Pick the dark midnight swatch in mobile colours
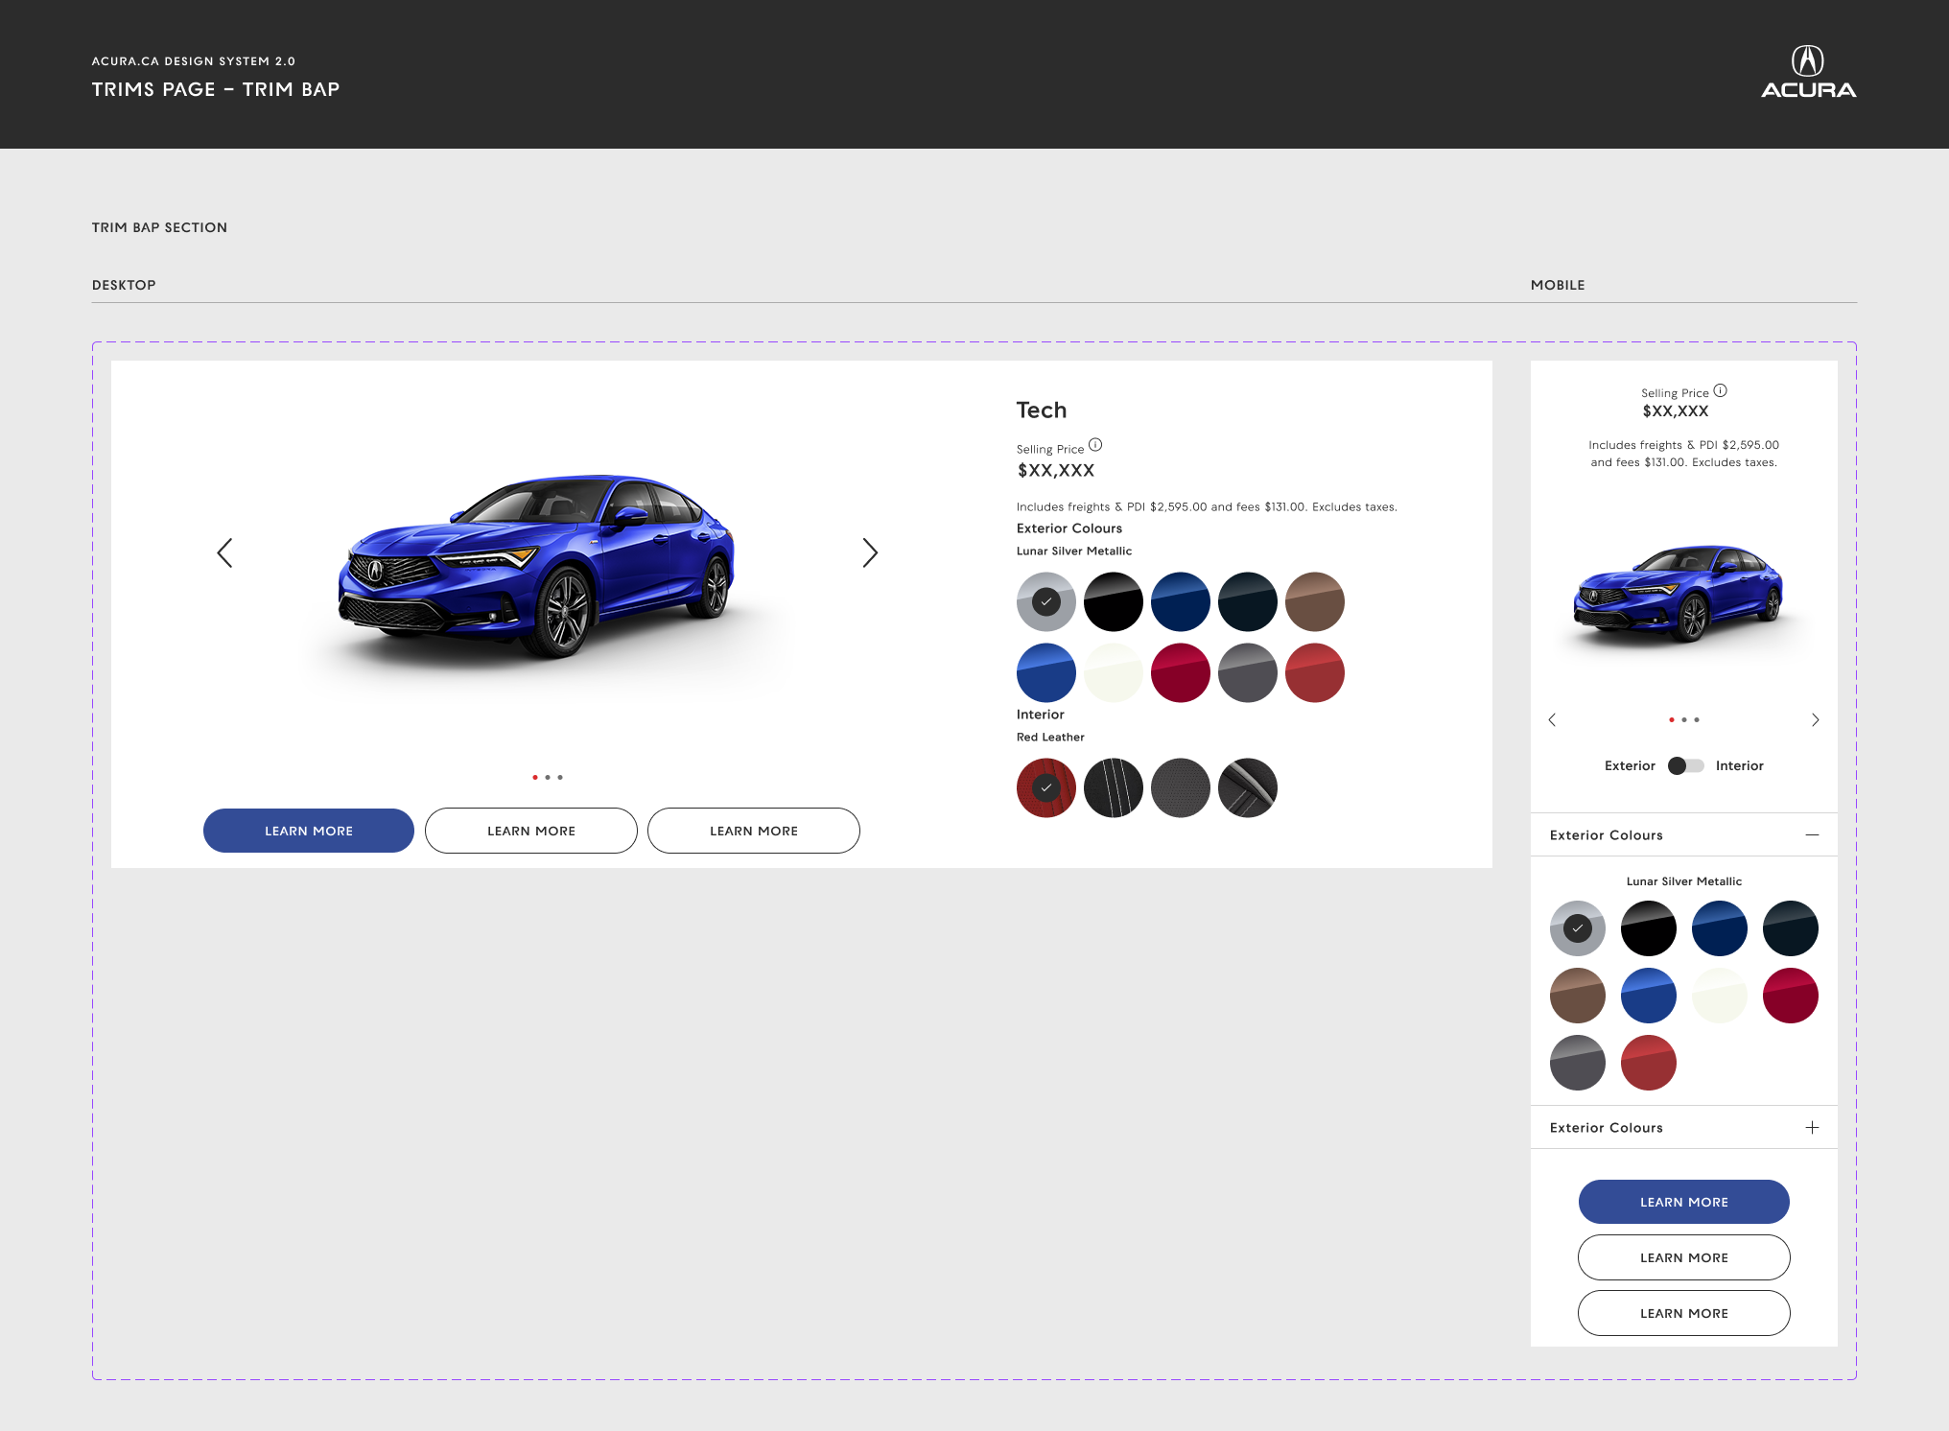1949x1431 pixels. 1791,928
